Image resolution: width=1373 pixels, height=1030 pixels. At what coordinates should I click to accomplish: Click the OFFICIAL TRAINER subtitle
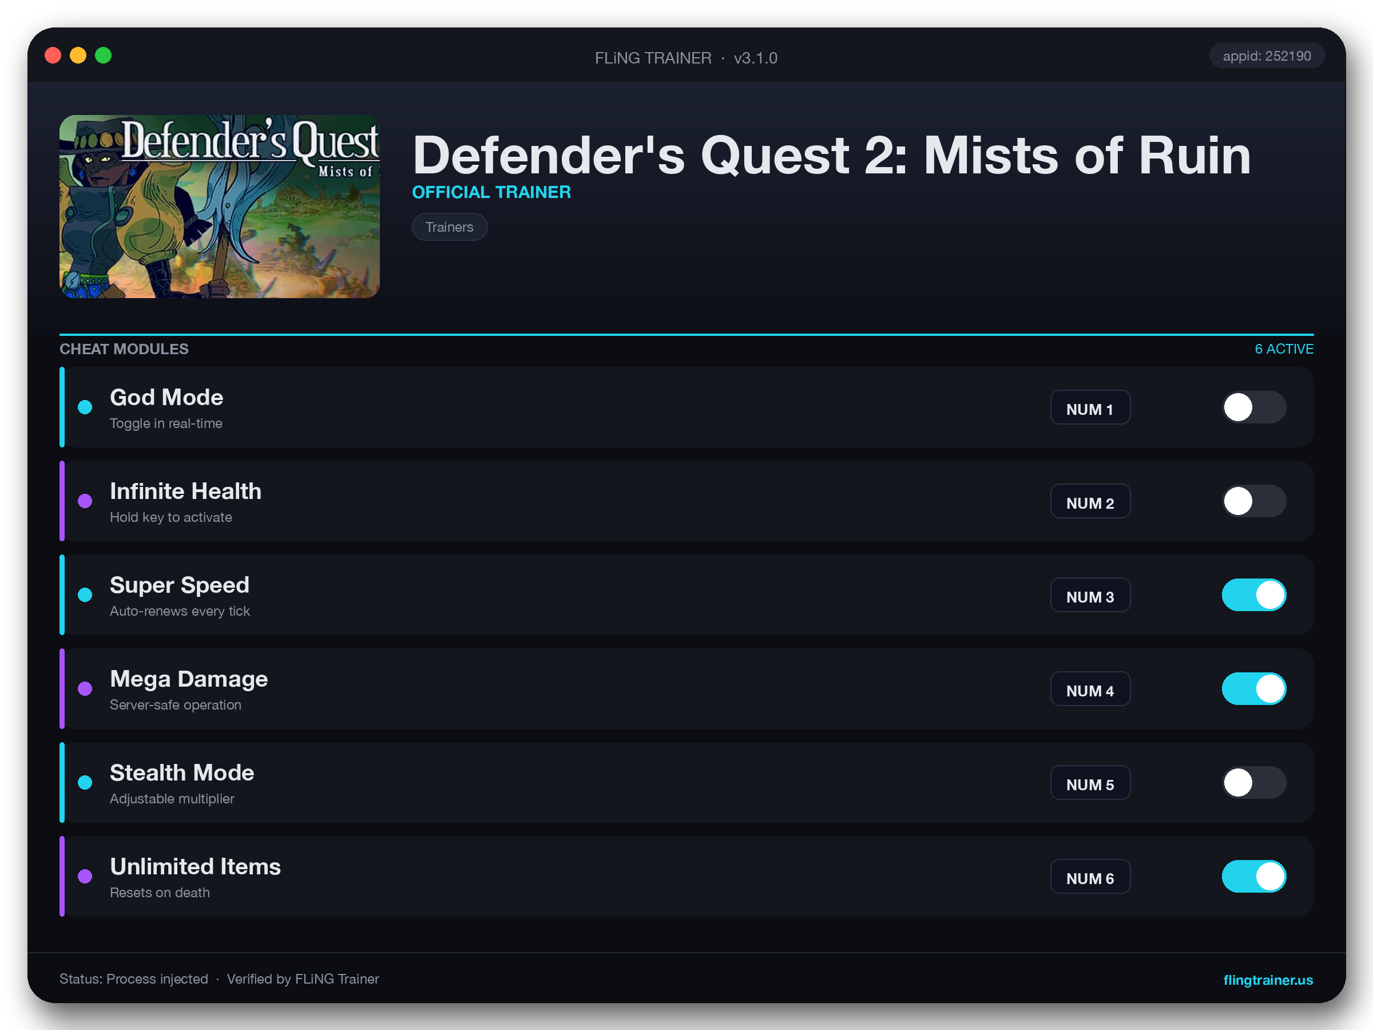pos(491,192)
